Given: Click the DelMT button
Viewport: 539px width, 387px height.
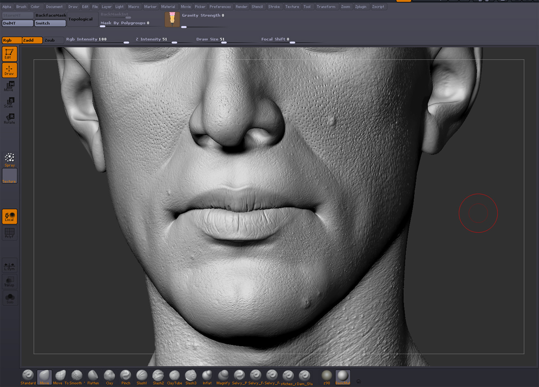Looking at the screenshot, I should click(18, 23).
